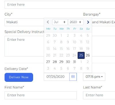
Task: Go to previous month in calendar
Action: pos(48,22)
